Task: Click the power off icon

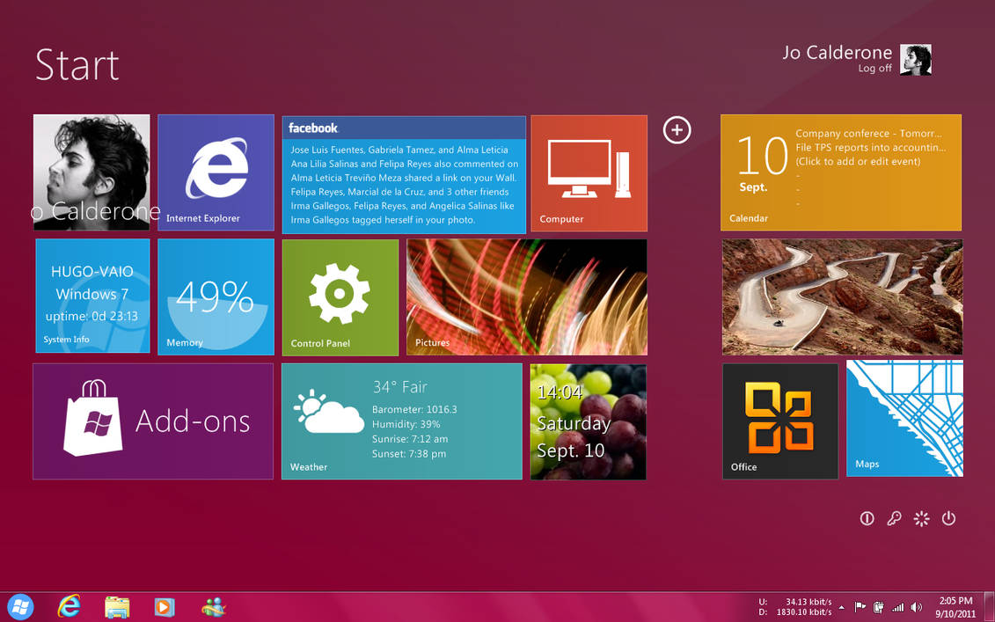Action: 949,519
